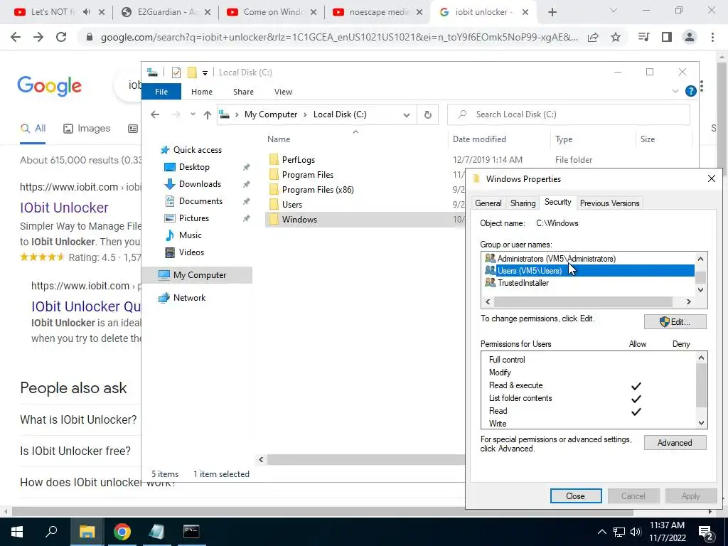Click Explorer horizontal scrollbar left arrow

261,460
